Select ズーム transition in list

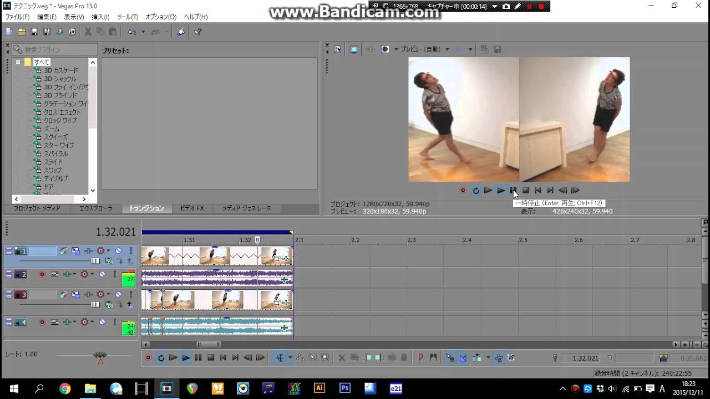click(52, 129)
